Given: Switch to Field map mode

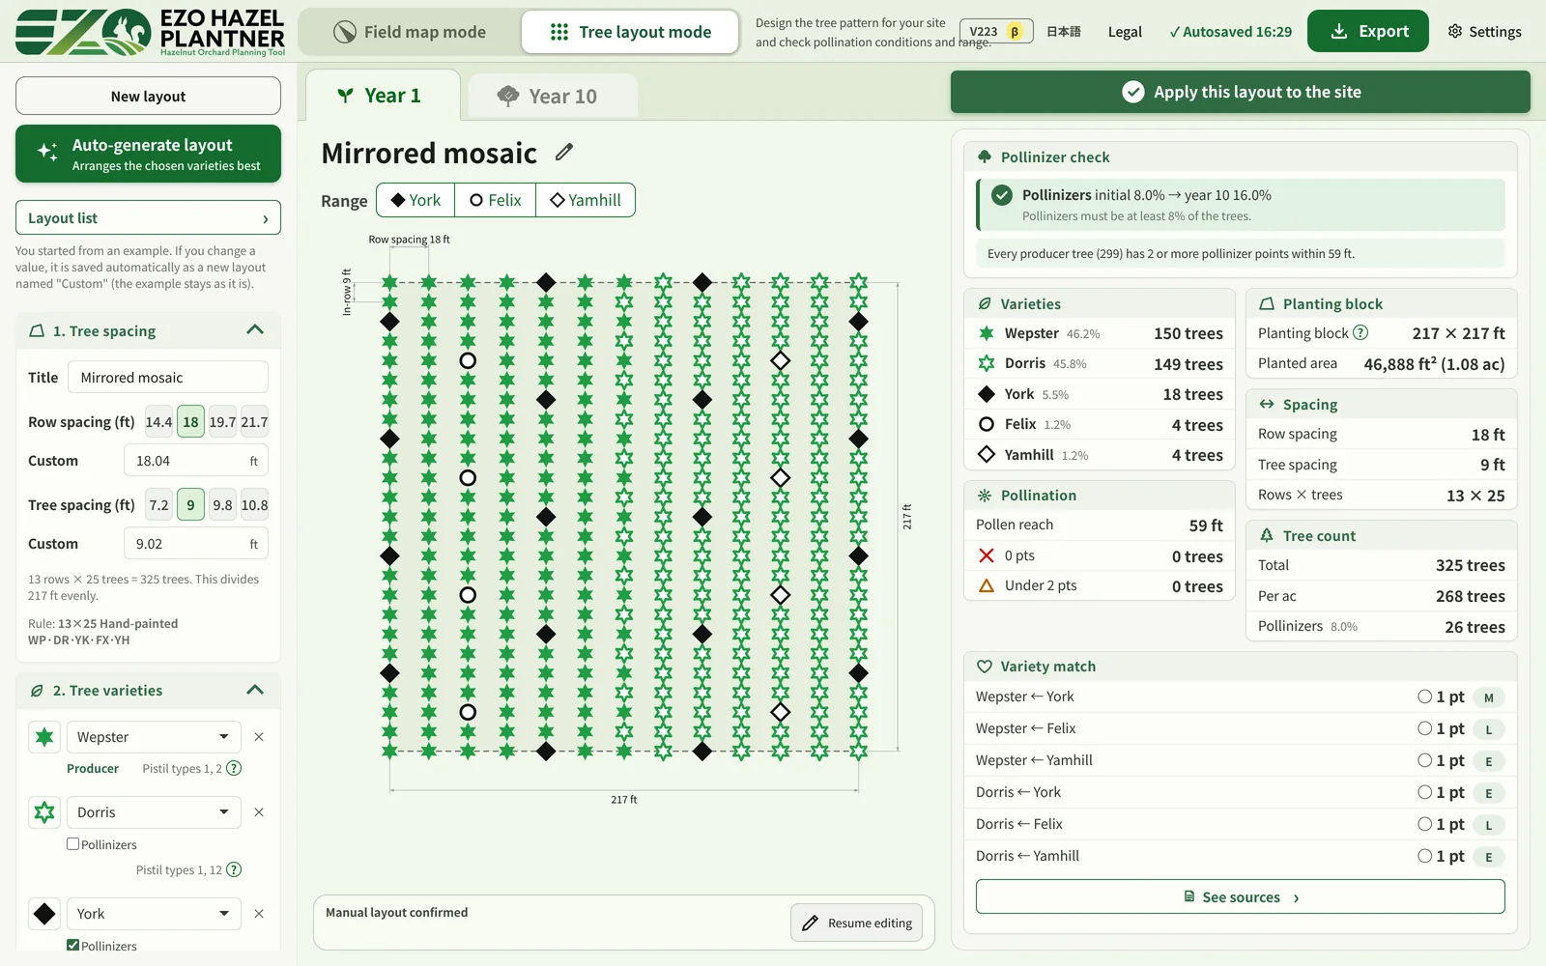Looking at the screenshot, I should (410, 32).
